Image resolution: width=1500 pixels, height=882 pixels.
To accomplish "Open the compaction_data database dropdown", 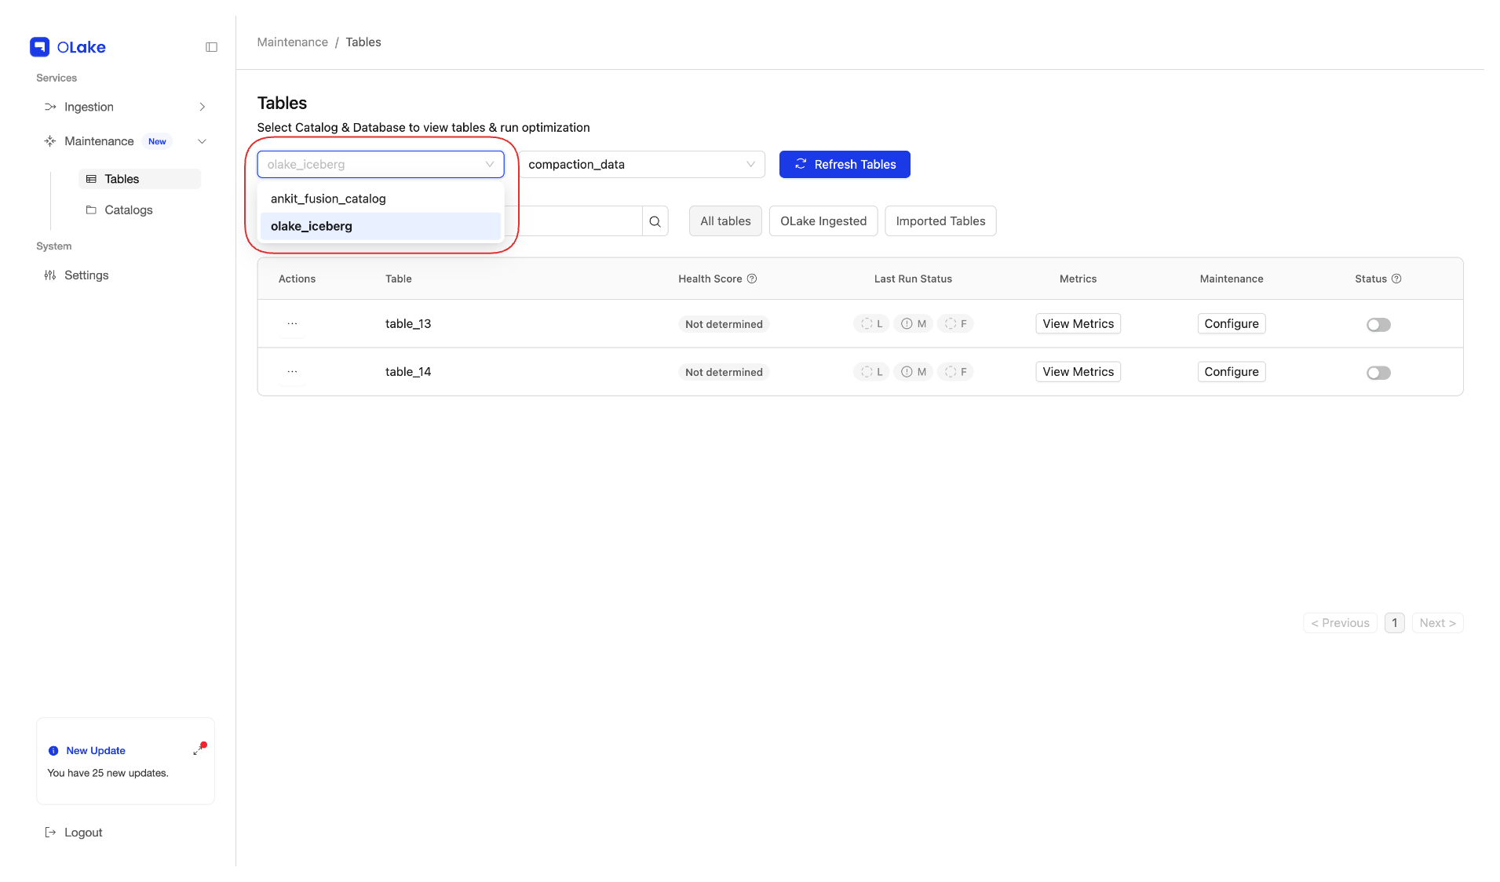I will click(x=641, y=165).
